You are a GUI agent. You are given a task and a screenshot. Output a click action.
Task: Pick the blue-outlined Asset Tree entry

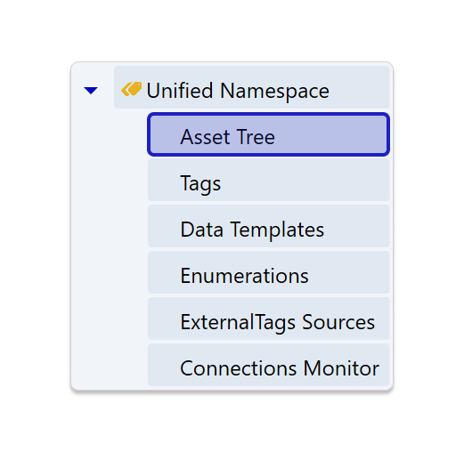pyautogui.click(x=269, y=134)
